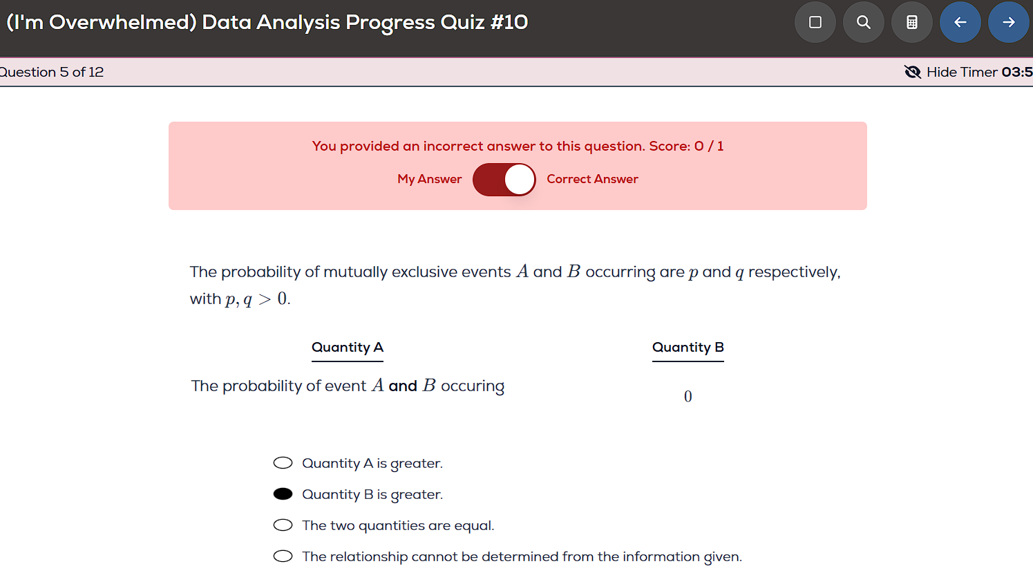Click the countdown timer display
Viewport: 1033px width, 575px height.
[1017, 72]
